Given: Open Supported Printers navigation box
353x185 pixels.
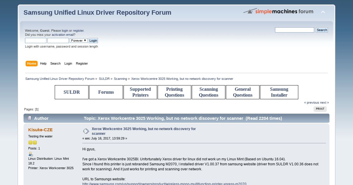Looking at the screenshot, I should tap(140, 92).
